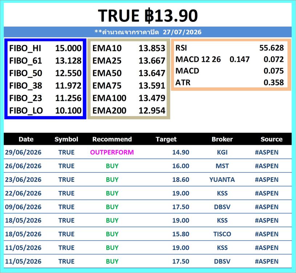Image resolution: width=296 pixels, height=273 pixels.
Task: Select the EMA10 value 13.853
Action: [152, 48]
